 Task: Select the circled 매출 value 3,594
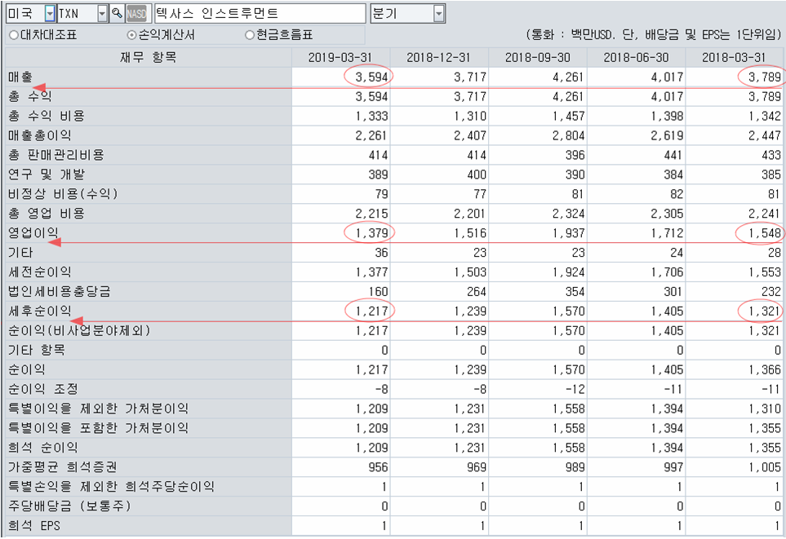371,76
